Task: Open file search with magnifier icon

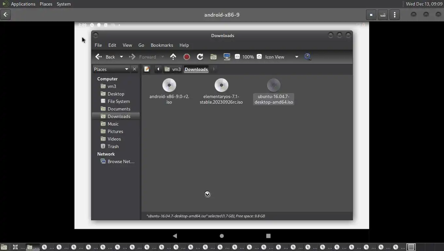Action: [x=308, y=57]
